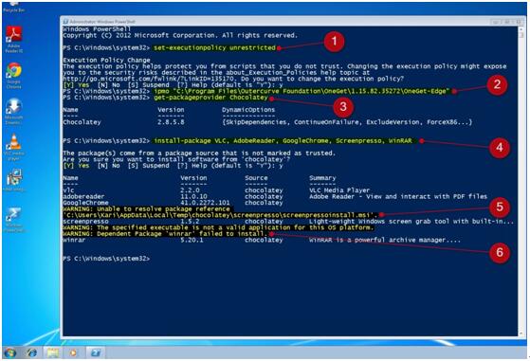Click the Summary column header
This screenshot has width=530, height=361.
(x=322, y=177)
